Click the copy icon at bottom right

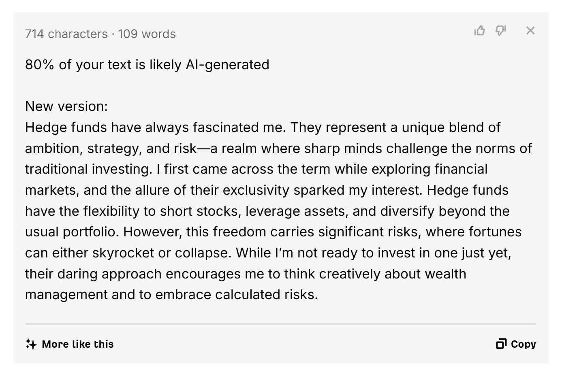pyautogui.click(x=501, y=344)
